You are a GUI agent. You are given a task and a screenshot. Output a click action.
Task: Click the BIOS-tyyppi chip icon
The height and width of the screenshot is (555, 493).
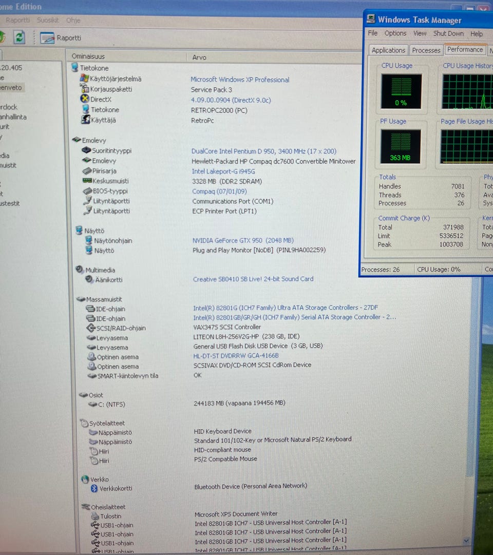pyautogui.click(x=87, y=191)
